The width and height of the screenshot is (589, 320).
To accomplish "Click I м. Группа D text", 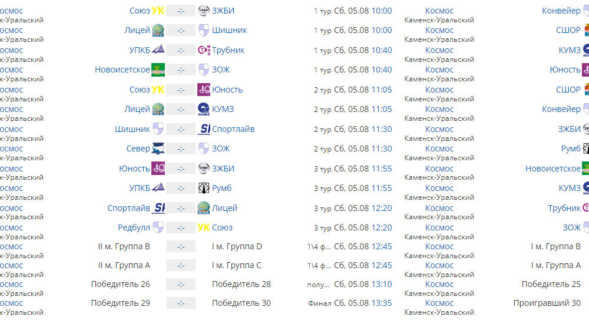I will point(237,247).
